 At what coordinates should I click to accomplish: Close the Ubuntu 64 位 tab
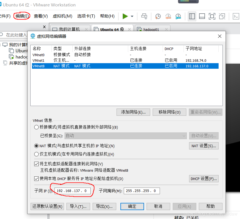pyautogui.click(x=130, y=29)
